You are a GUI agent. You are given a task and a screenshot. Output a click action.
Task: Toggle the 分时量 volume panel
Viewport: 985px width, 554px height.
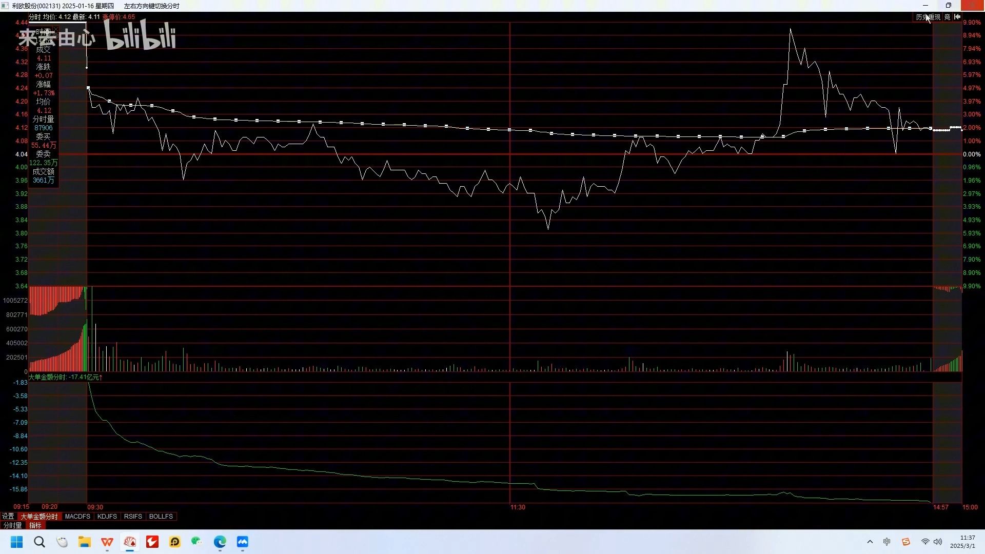(12, 525)
